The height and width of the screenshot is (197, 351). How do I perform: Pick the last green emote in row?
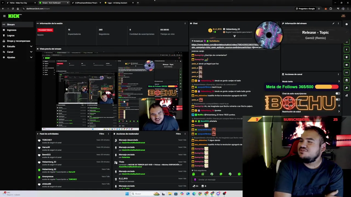tap(239, 174)
